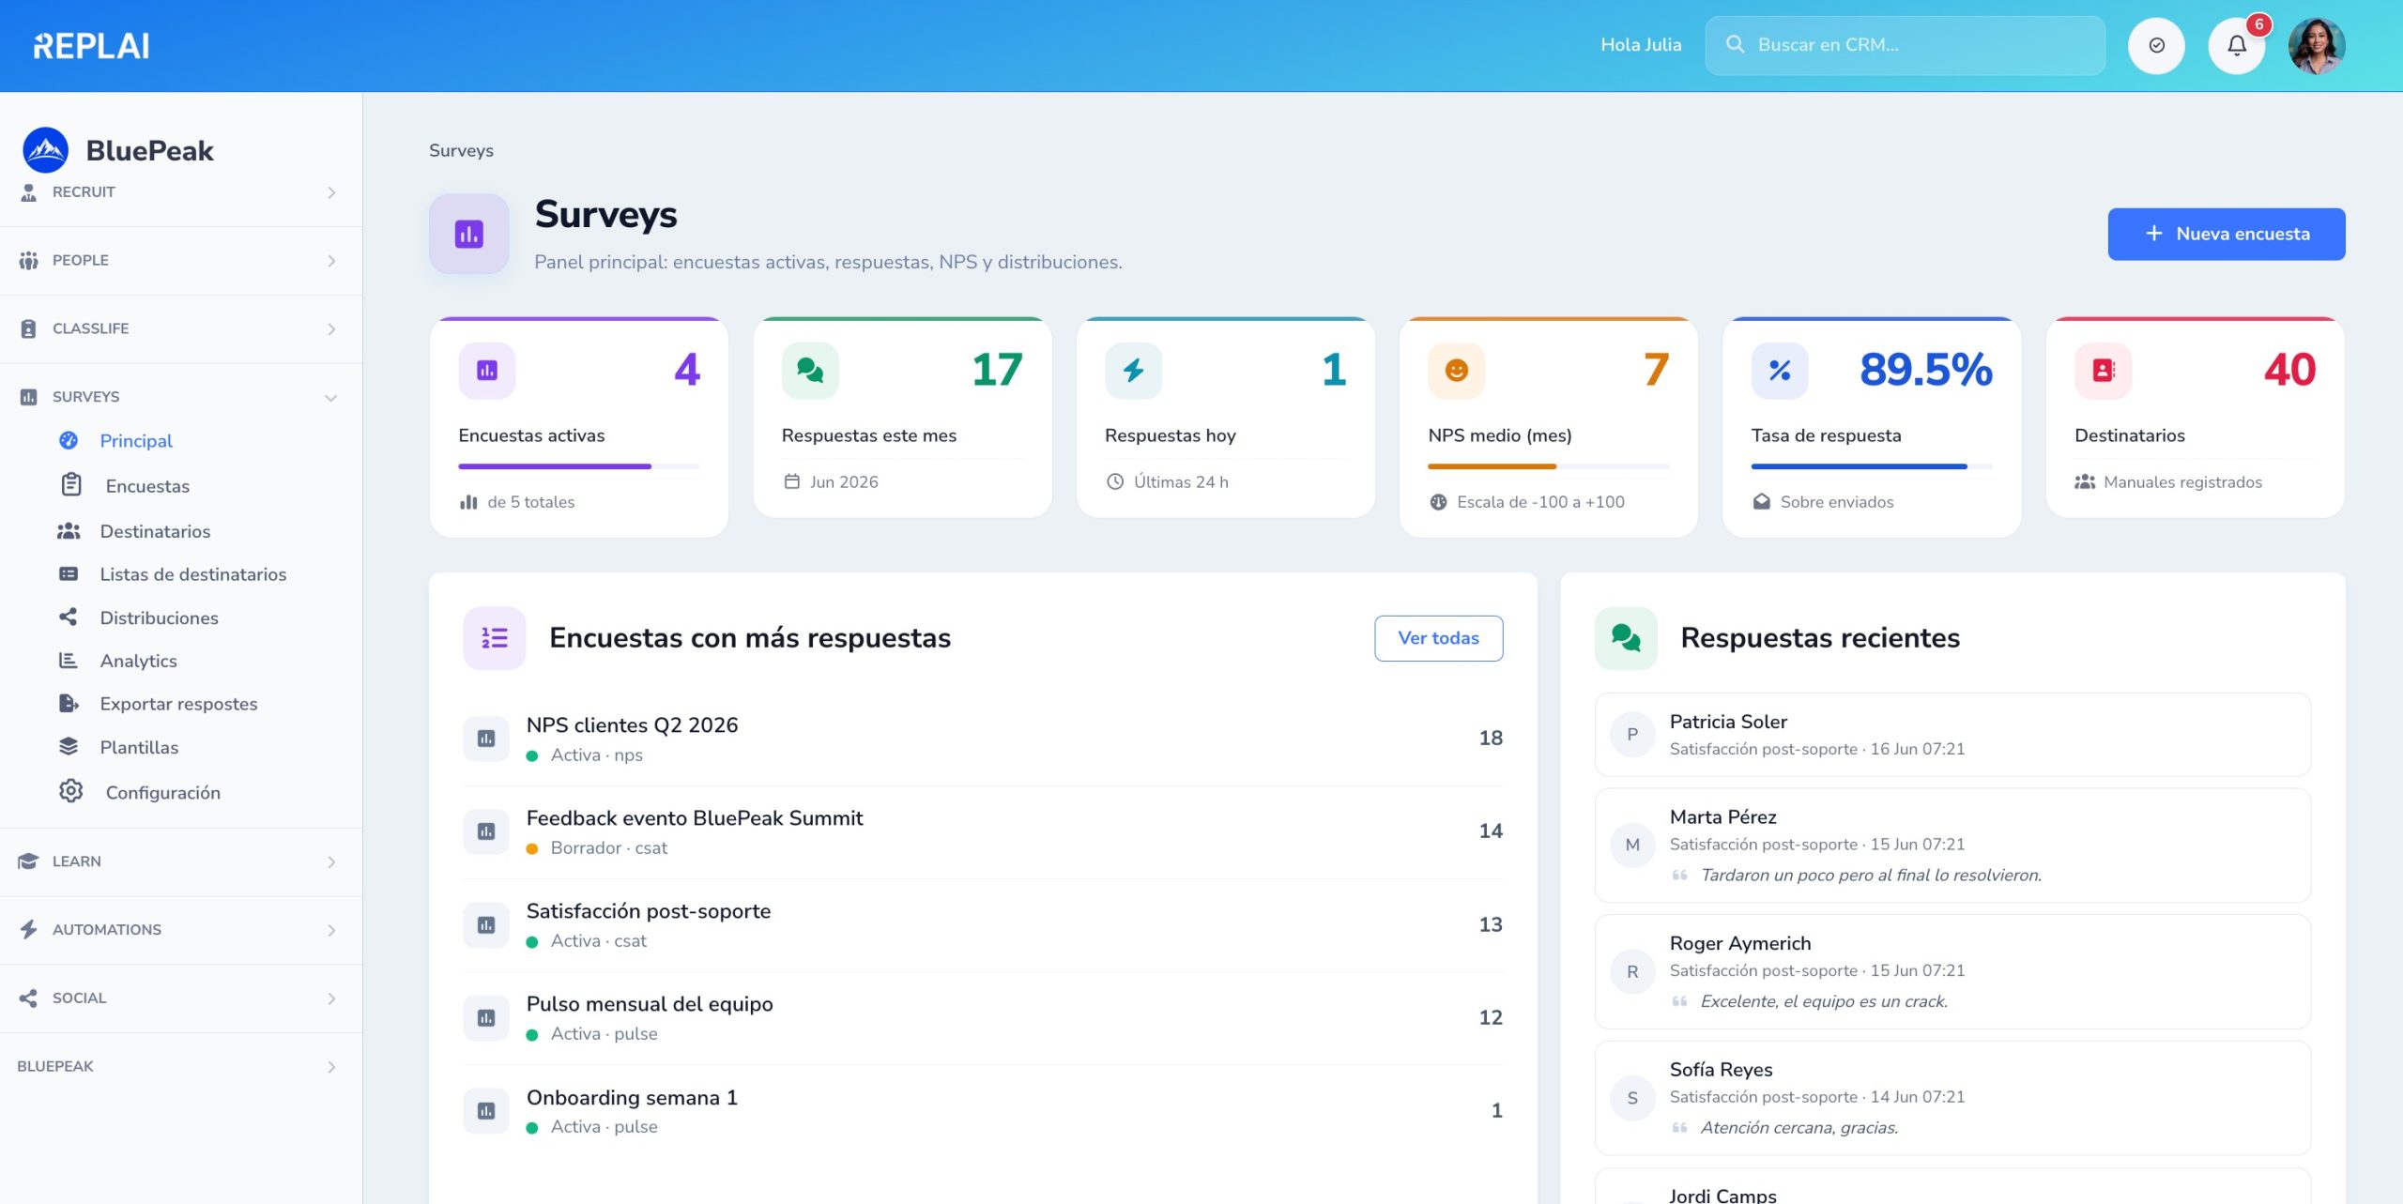Click the search magnifier icon

point(1735,44)
